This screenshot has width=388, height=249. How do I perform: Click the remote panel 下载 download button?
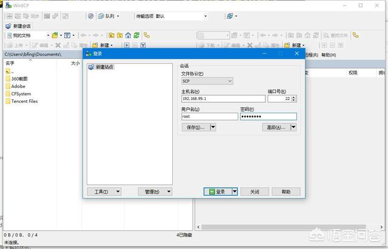click(x=207, y=45)
